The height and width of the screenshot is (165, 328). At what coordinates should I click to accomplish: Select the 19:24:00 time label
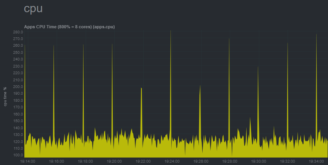(x=172, y=161)
